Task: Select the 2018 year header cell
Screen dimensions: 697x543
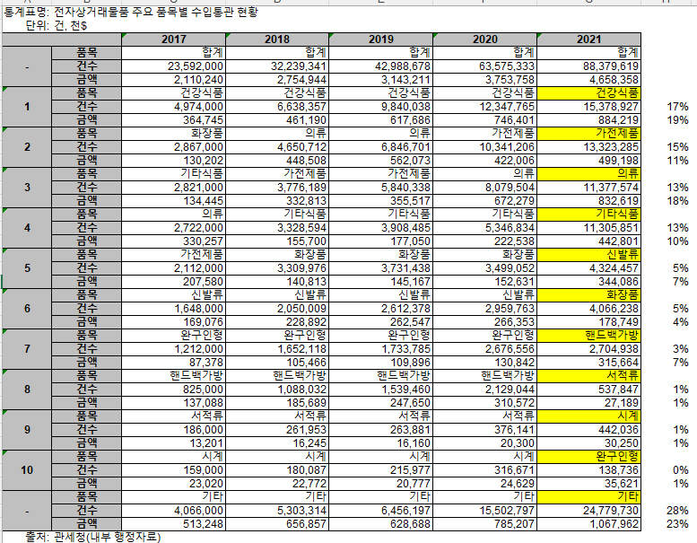Action: click(277, 39)
